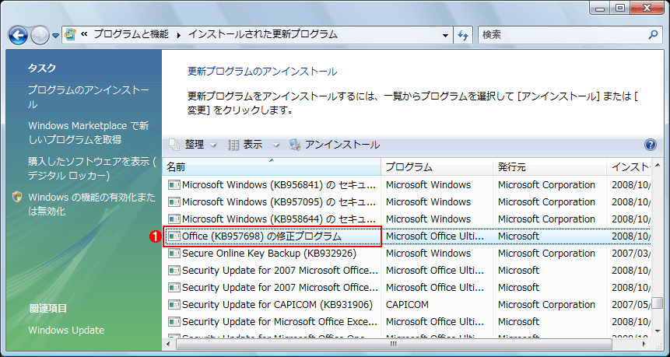Click 2007/05 date in CAPICOM row
Viewport: 670px width, 357px height.
point(631,304)
